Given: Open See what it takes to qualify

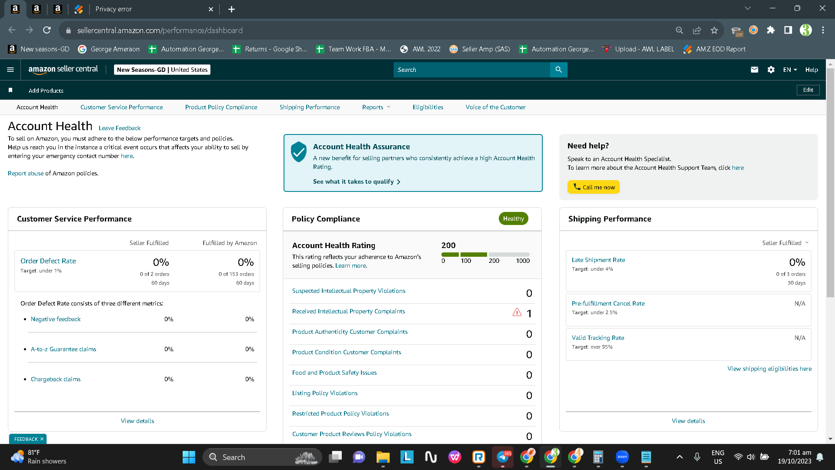Looking at the screenshot, I should tap(357, 181).
